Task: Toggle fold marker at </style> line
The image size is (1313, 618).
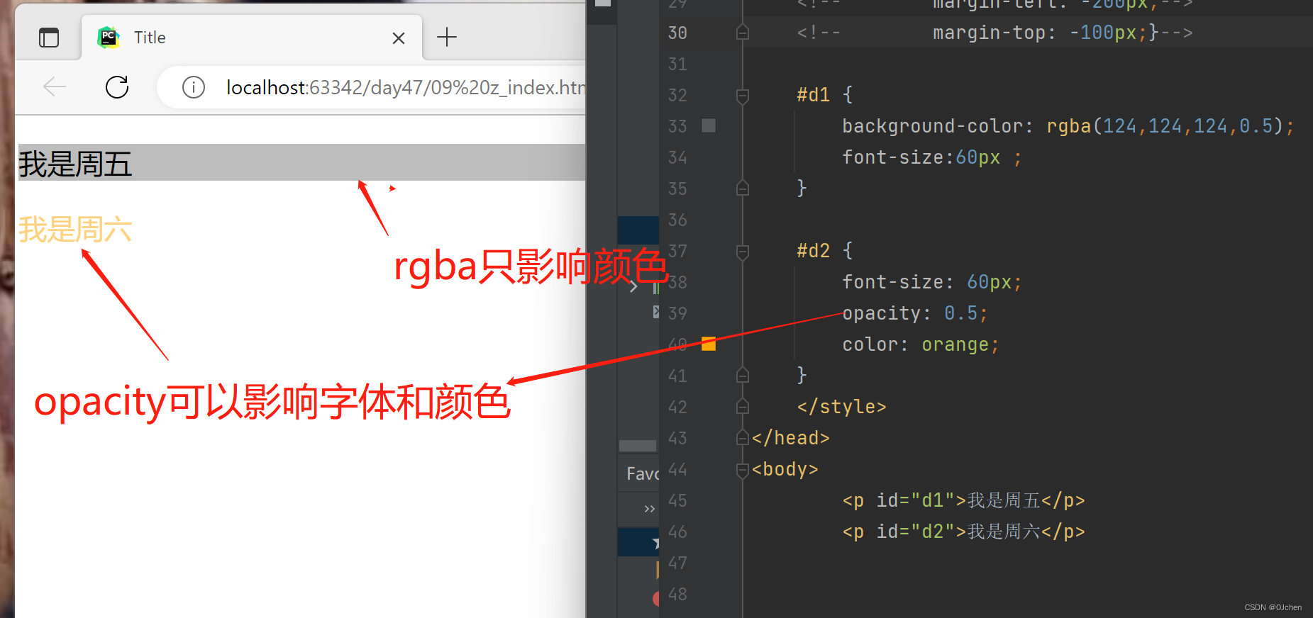Action: (x=743, y=407)
